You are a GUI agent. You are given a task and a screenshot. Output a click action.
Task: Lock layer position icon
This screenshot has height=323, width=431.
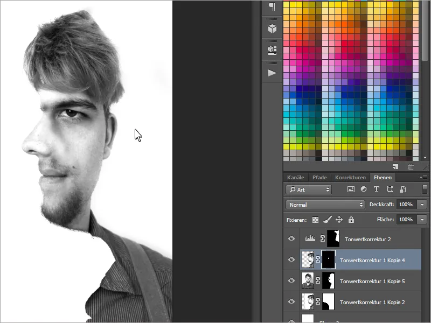339,220
